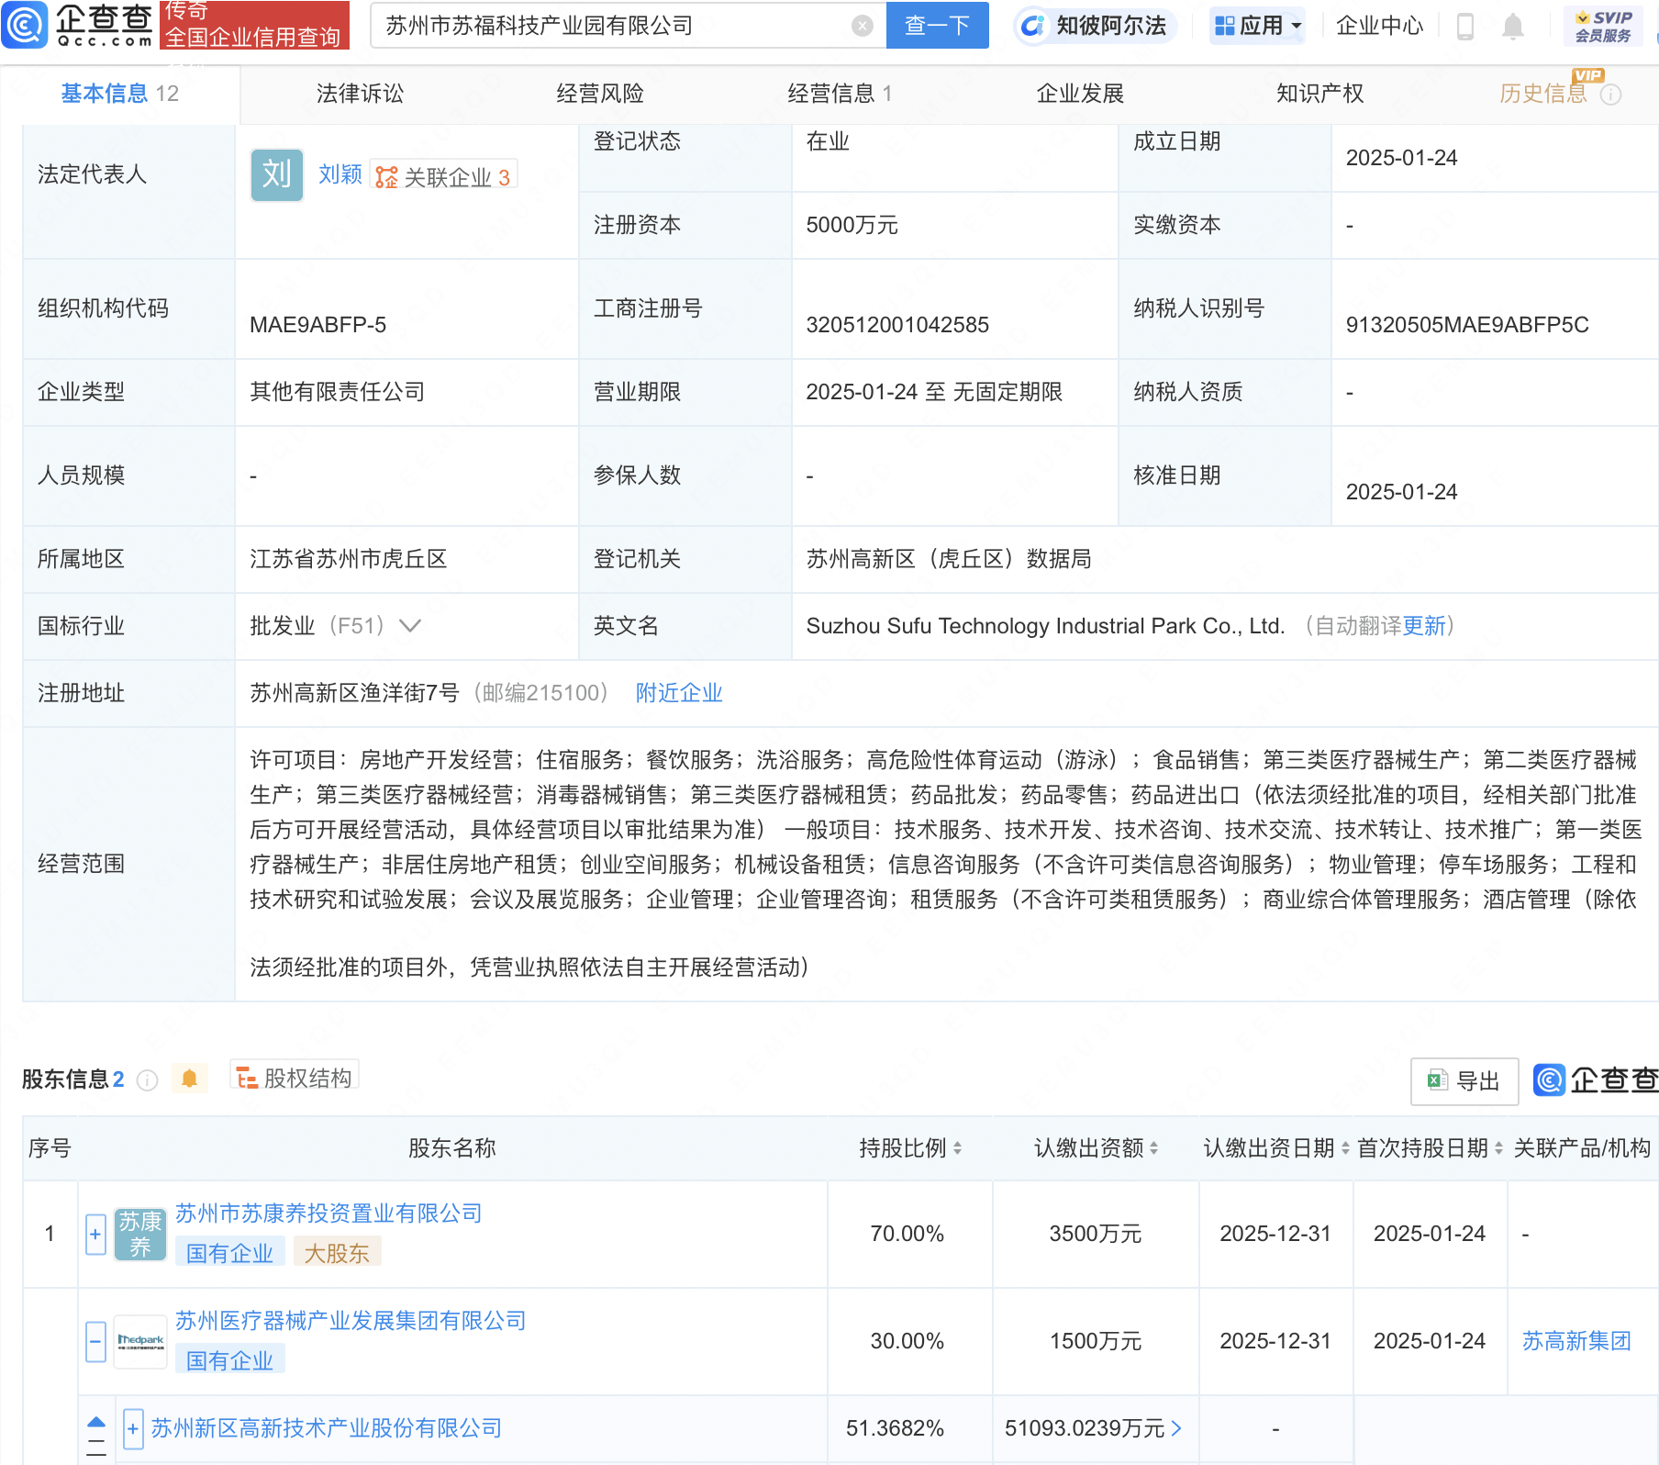Image resolution: width=1659 pixels, height=1465 pixels.
Task: Open 苏州医疗器械产业发展集团有限公司 link
Action: coord(351,1321)
